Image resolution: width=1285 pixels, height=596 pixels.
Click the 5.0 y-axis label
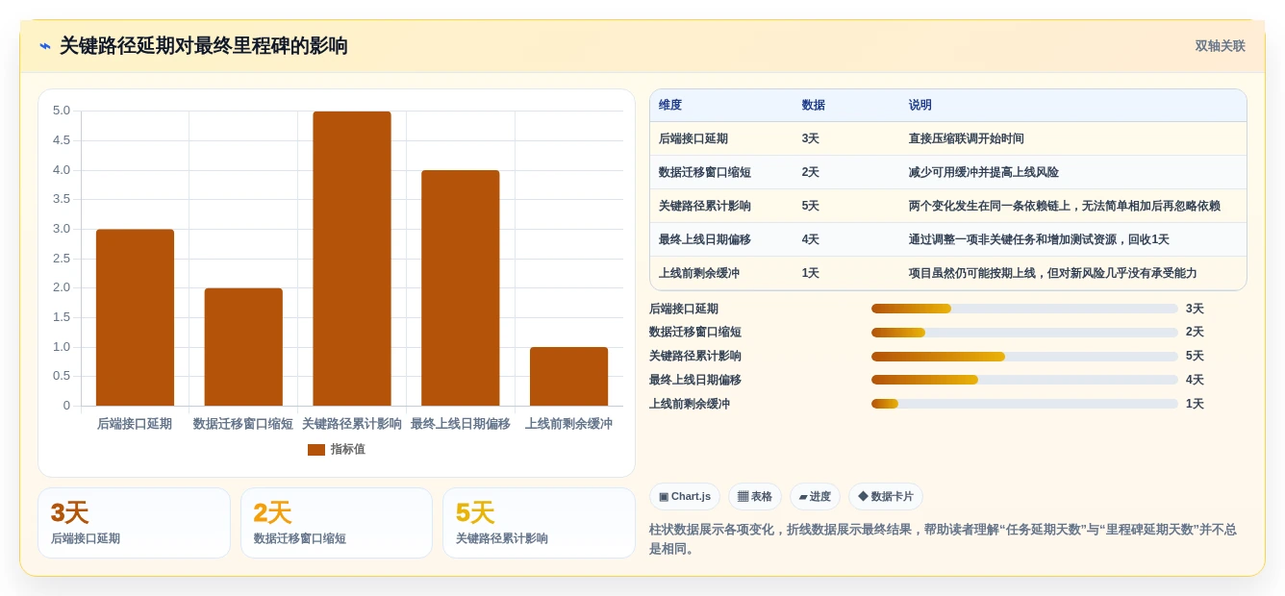(x=62, y=111)
